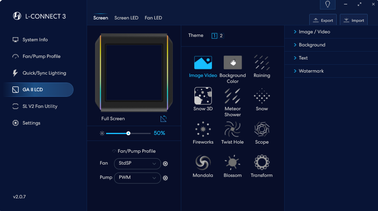Select GA II LCD sidebar item
Viewport: 378px width, 211px height.
tap(39, 90)
